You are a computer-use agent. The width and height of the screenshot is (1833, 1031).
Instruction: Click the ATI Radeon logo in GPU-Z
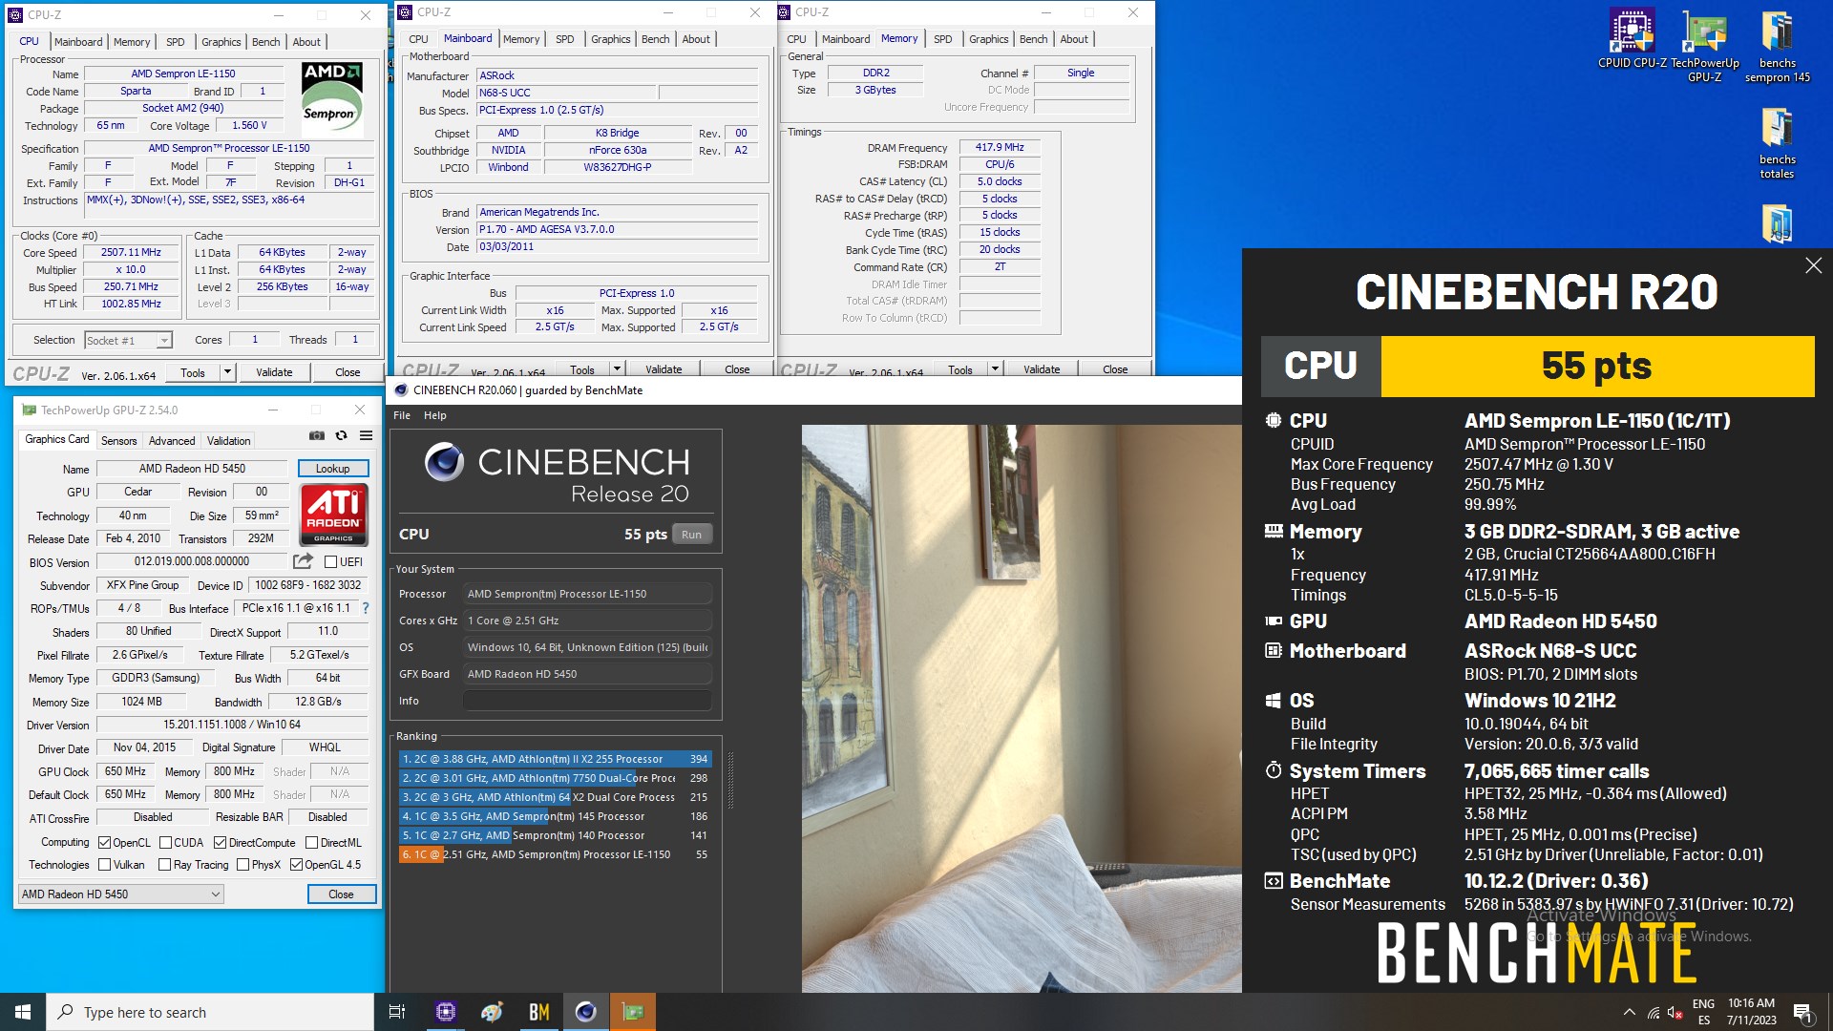(x=333, y=515)
